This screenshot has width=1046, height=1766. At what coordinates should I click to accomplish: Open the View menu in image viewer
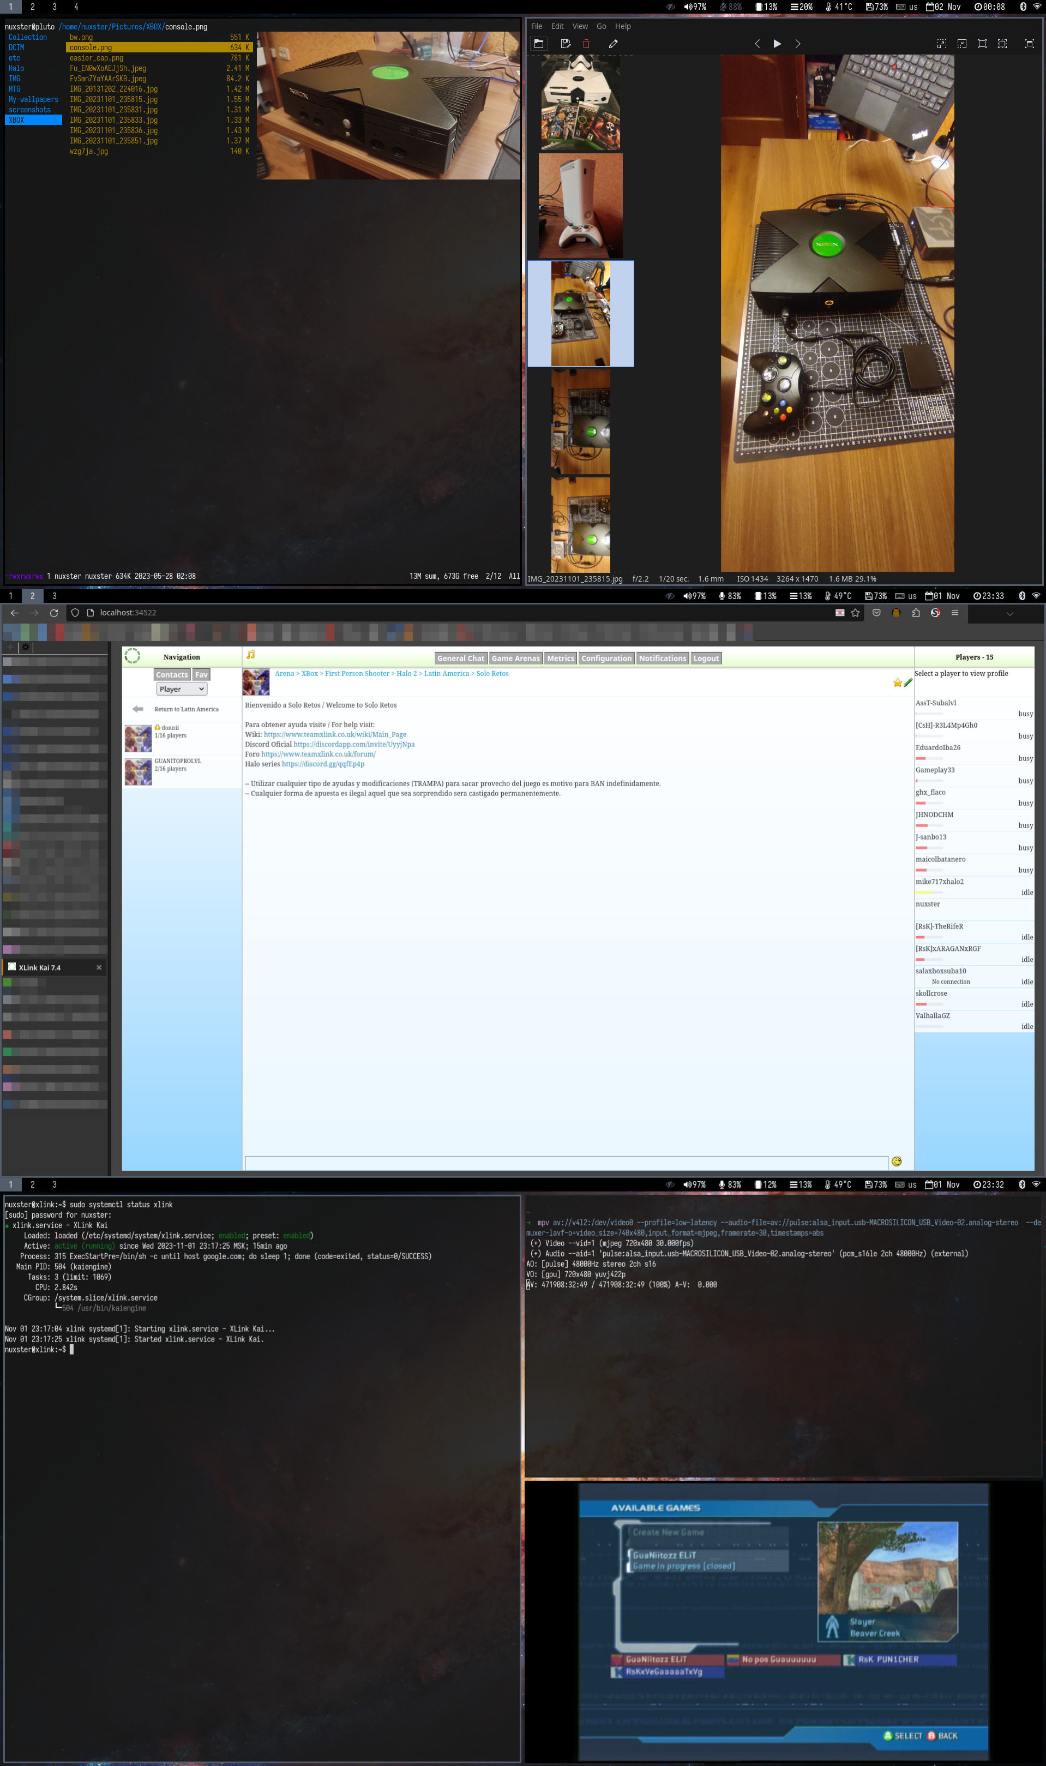(x=580, y=26)
